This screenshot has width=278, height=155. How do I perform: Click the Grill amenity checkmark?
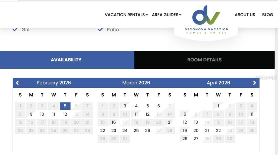[15, 30]
